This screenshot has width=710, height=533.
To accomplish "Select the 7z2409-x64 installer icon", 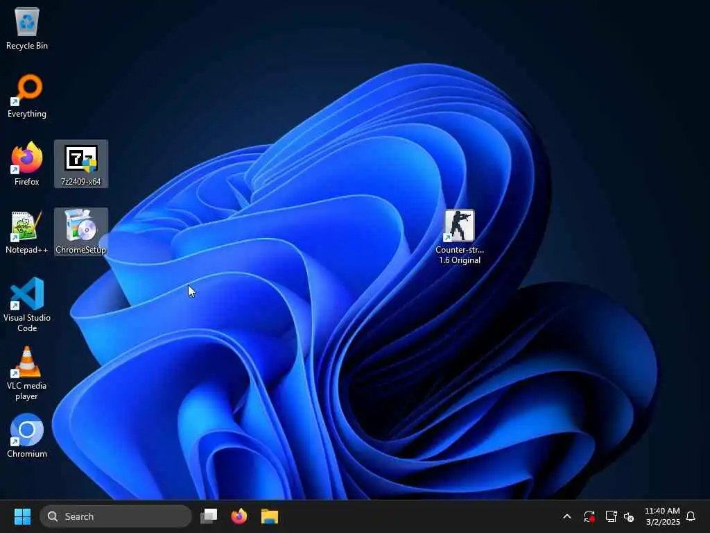I will [x=81, y=164].
